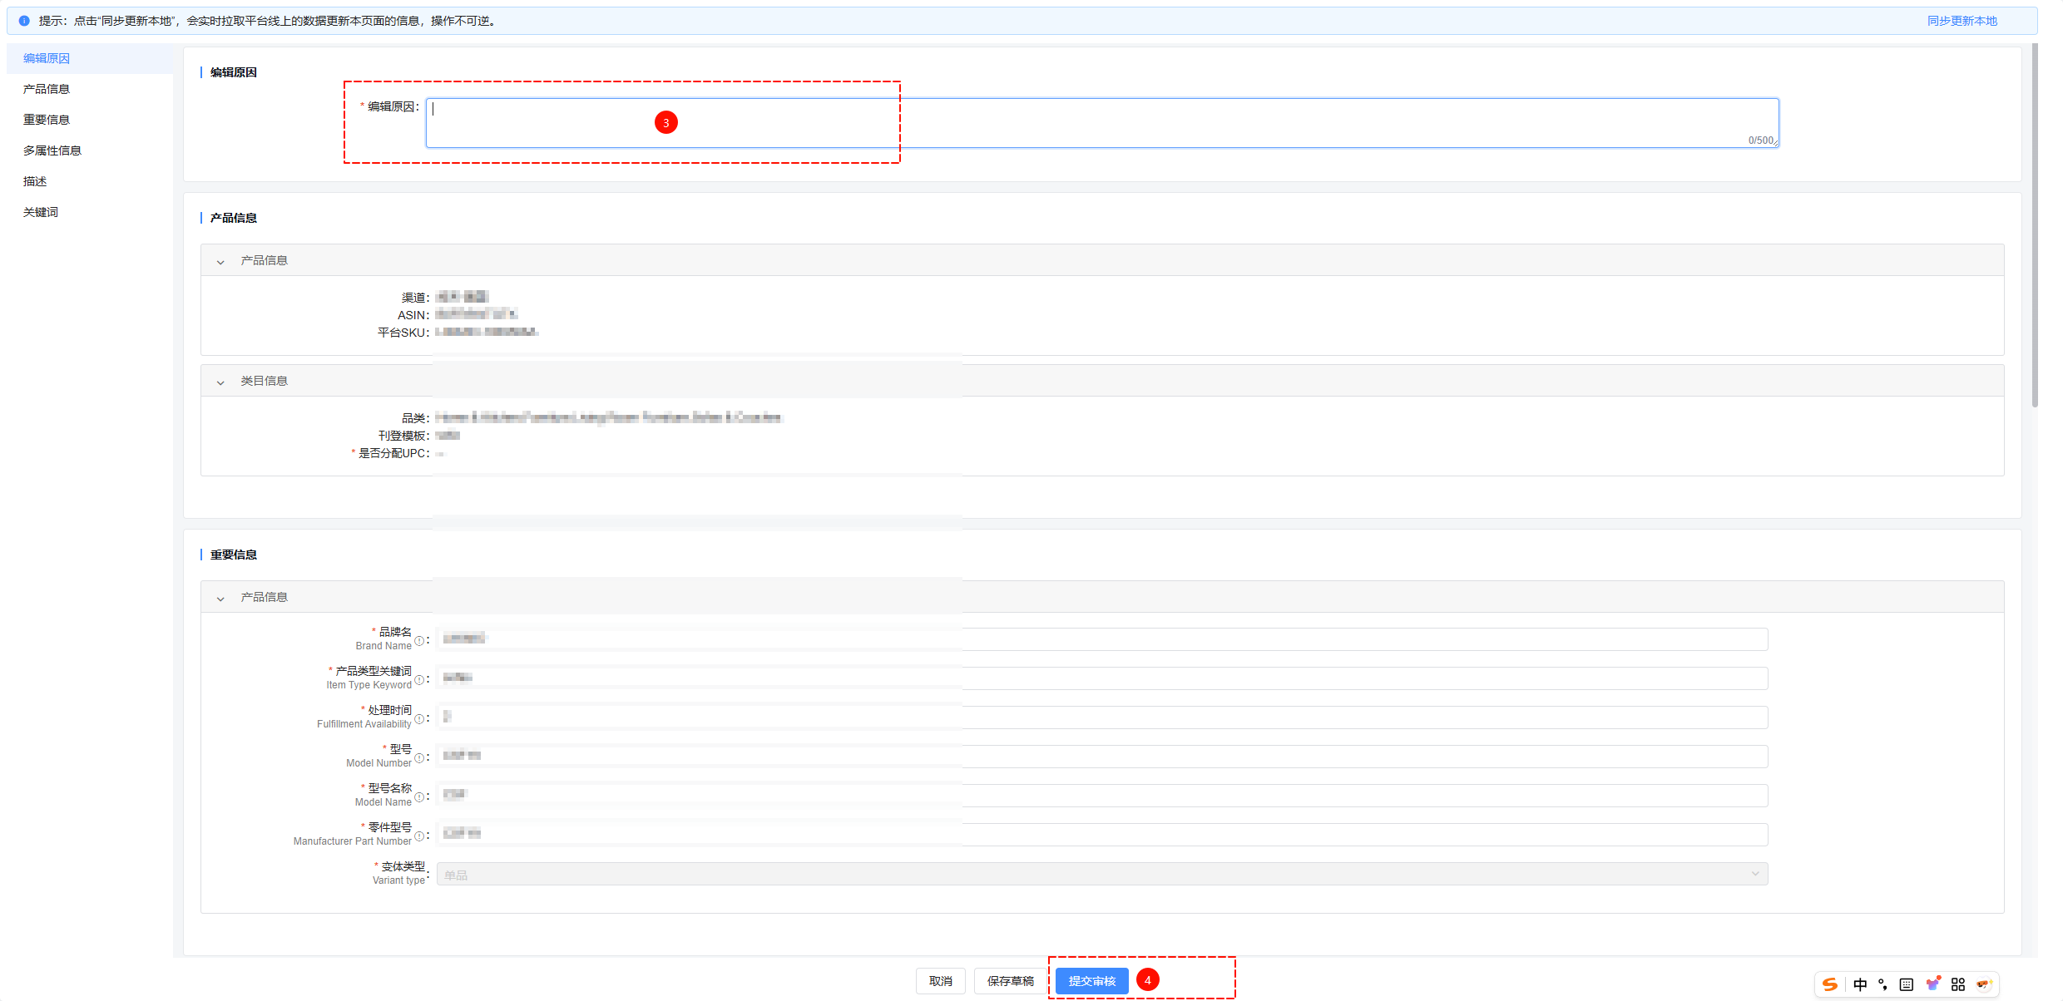Click the Sogou input method logo

pos(1830,984)
